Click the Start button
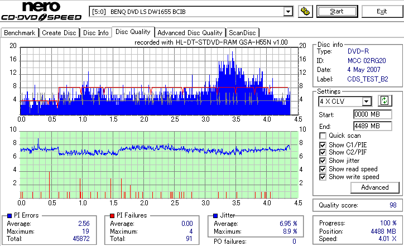 coord(337,11)
